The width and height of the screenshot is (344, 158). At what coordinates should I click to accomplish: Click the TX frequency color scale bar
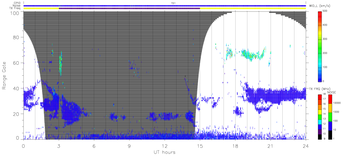point(320,117)
